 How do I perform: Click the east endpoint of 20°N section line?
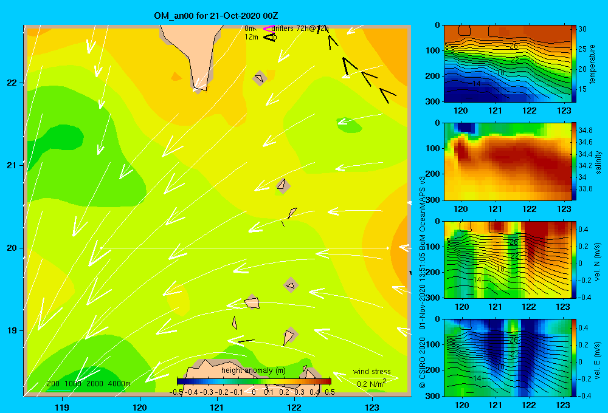387,248
